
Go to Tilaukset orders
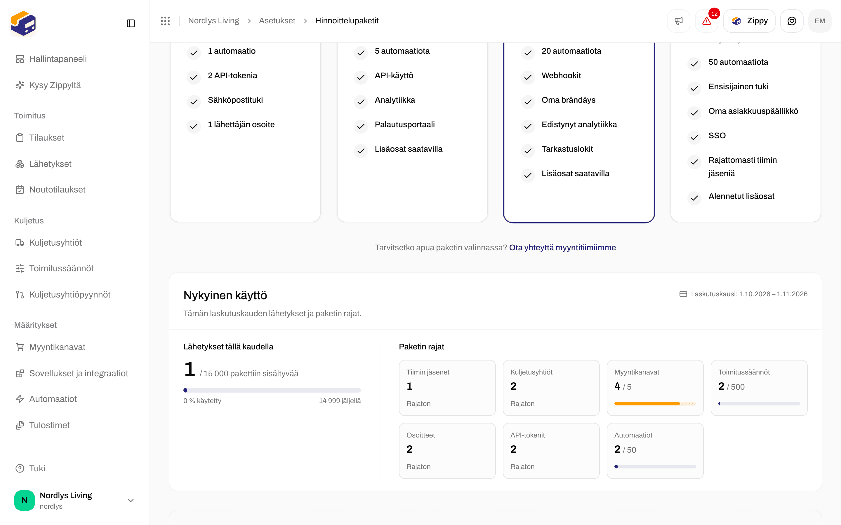point(75,137)
